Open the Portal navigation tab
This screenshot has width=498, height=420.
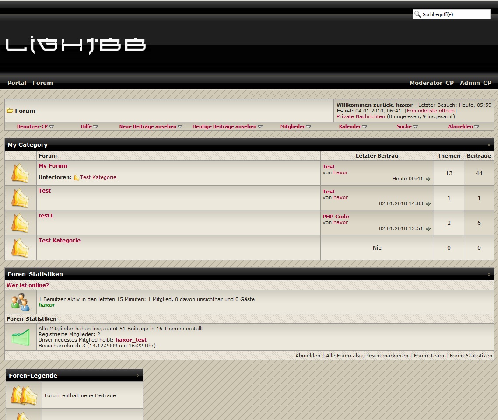coord(17,83)
